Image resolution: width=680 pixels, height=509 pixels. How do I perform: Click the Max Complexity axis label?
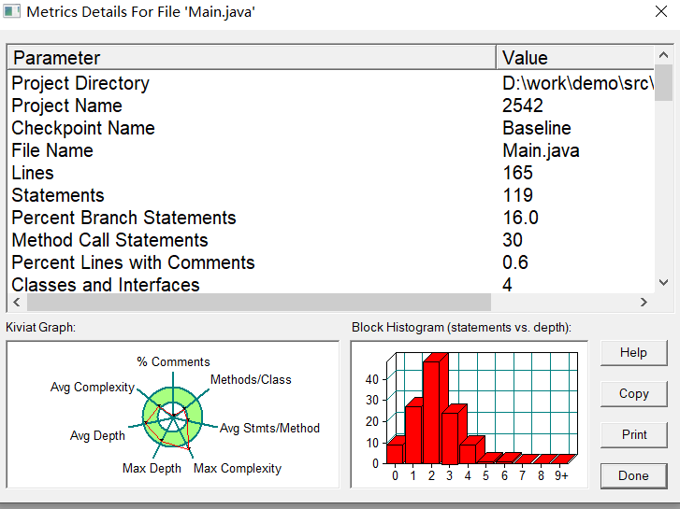(x=238, y=468)
